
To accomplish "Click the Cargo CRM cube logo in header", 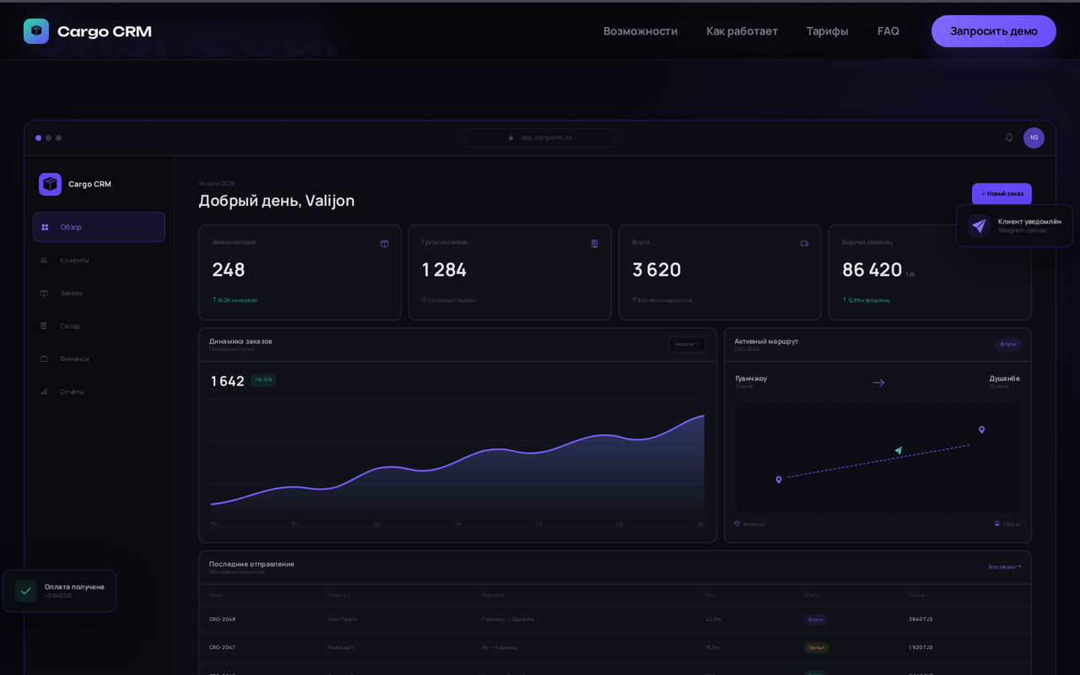I will [x=36, y=31].
